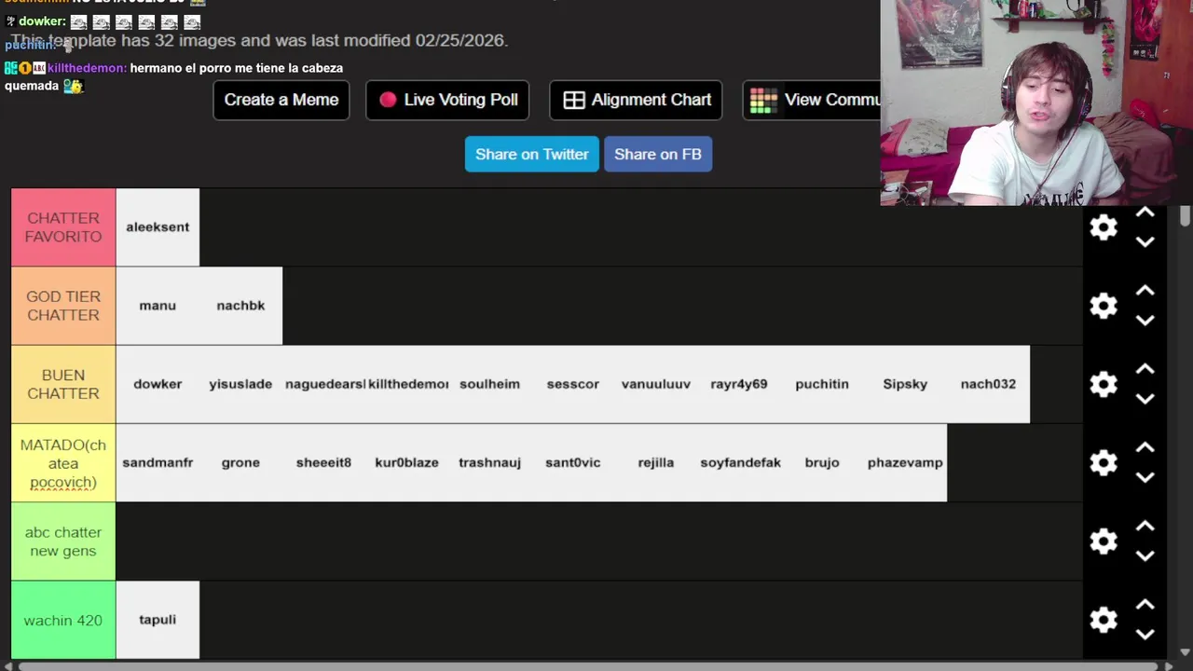This screenshot has width=1193, height=671.
Task: Select the grone tile
Action: 240,463
